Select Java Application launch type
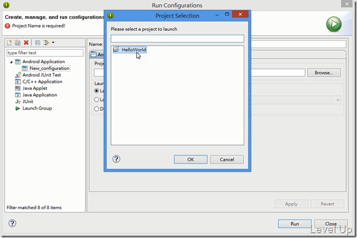357x238 pixels. tap(39, 95)
